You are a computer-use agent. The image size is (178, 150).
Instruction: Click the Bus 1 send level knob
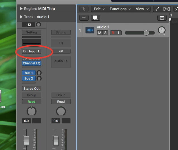tap(39, 73)
